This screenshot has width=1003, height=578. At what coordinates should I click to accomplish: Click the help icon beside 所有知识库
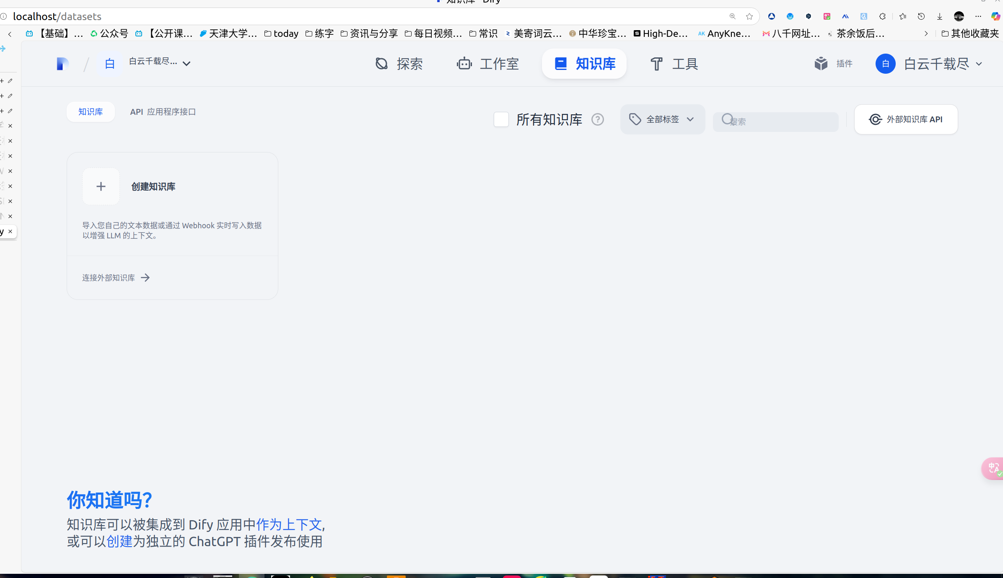click(x=597, y=120)
